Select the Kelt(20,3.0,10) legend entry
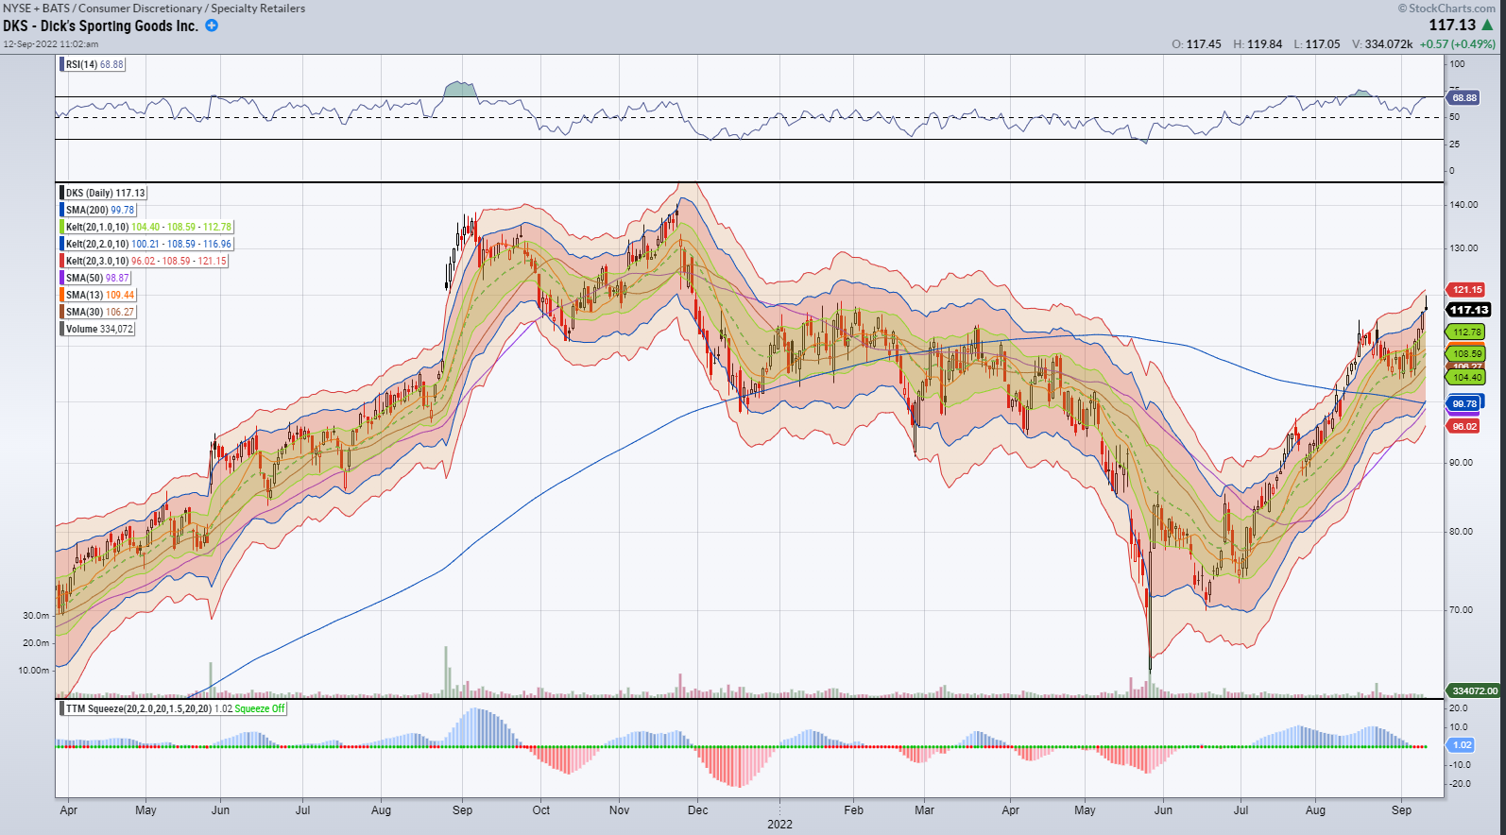This screenshot has height=835, width=1506. (145, 261)
